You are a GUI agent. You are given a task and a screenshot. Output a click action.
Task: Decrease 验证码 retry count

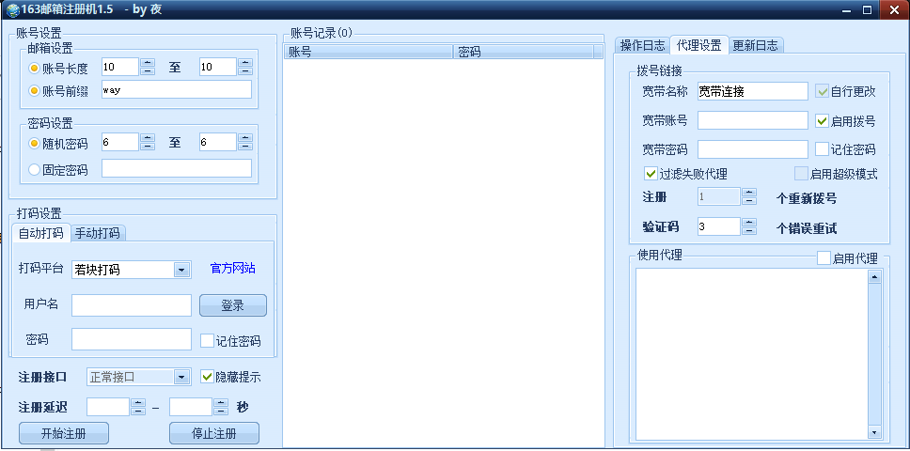tap(749, 231)
